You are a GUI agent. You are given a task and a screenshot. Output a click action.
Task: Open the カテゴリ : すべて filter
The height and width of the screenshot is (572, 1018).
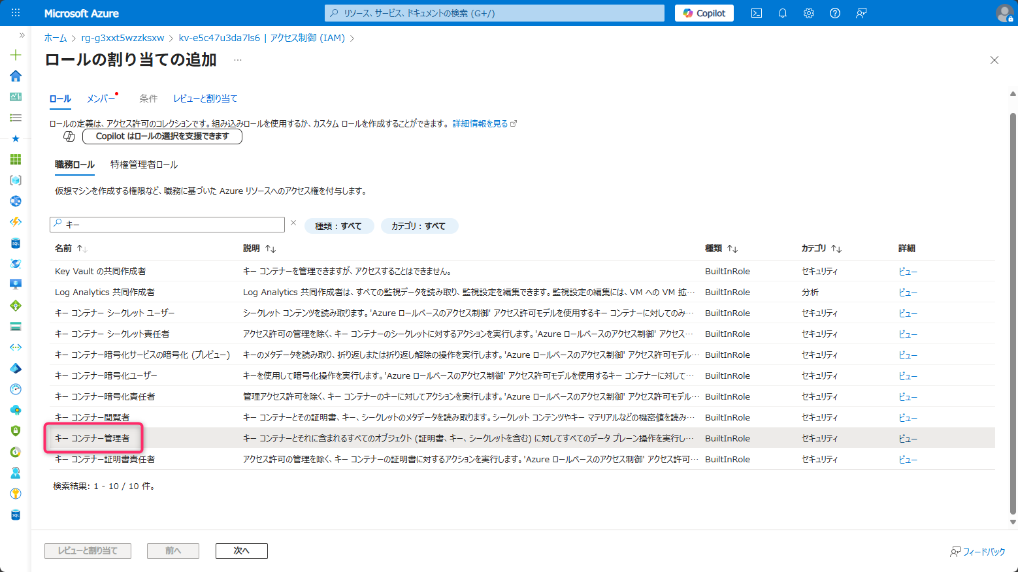point(419,226)
